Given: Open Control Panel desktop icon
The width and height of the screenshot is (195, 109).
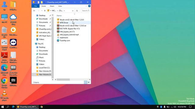Looking at the screenshot, I should (x=4, y=45).
